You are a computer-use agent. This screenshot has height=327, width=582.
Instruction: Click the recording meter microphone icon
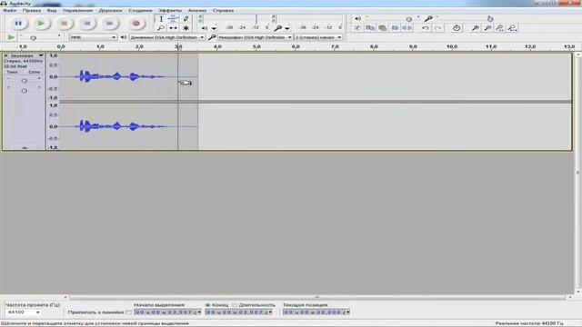277,28
